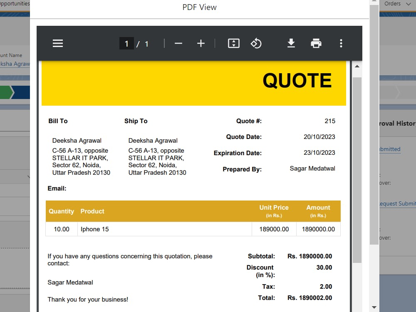Click the Email label in the quote
Screen dimensions: 416x312
[x=57, y=188]
